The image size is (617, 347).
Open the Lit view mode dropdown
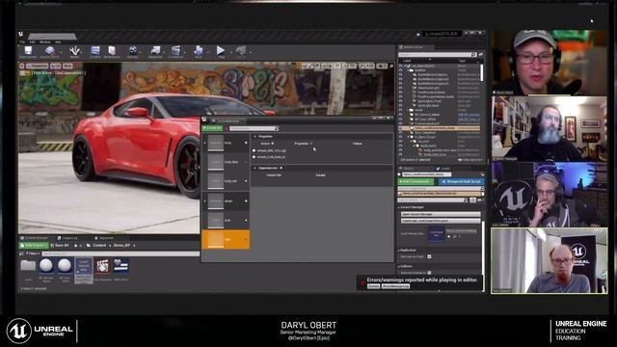click(56, 67)
